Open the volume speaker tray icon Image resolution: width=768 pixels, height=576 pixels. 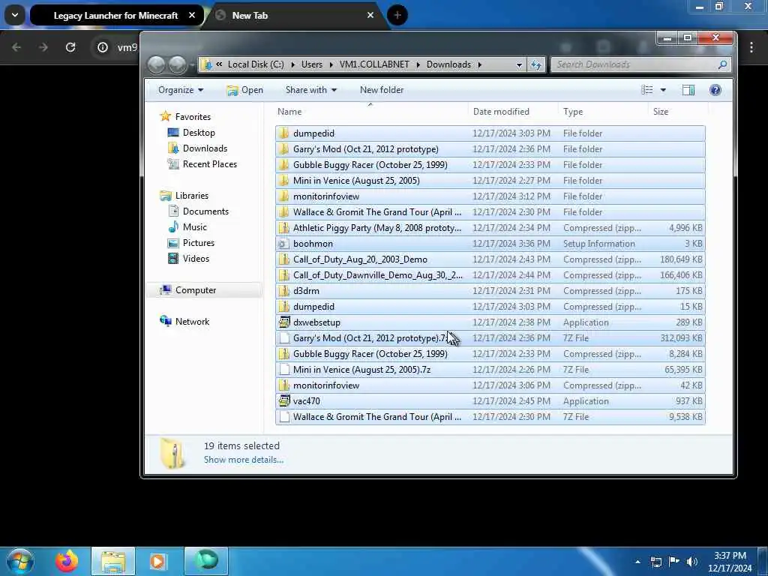pyautogui.click(x=691, y=562)
